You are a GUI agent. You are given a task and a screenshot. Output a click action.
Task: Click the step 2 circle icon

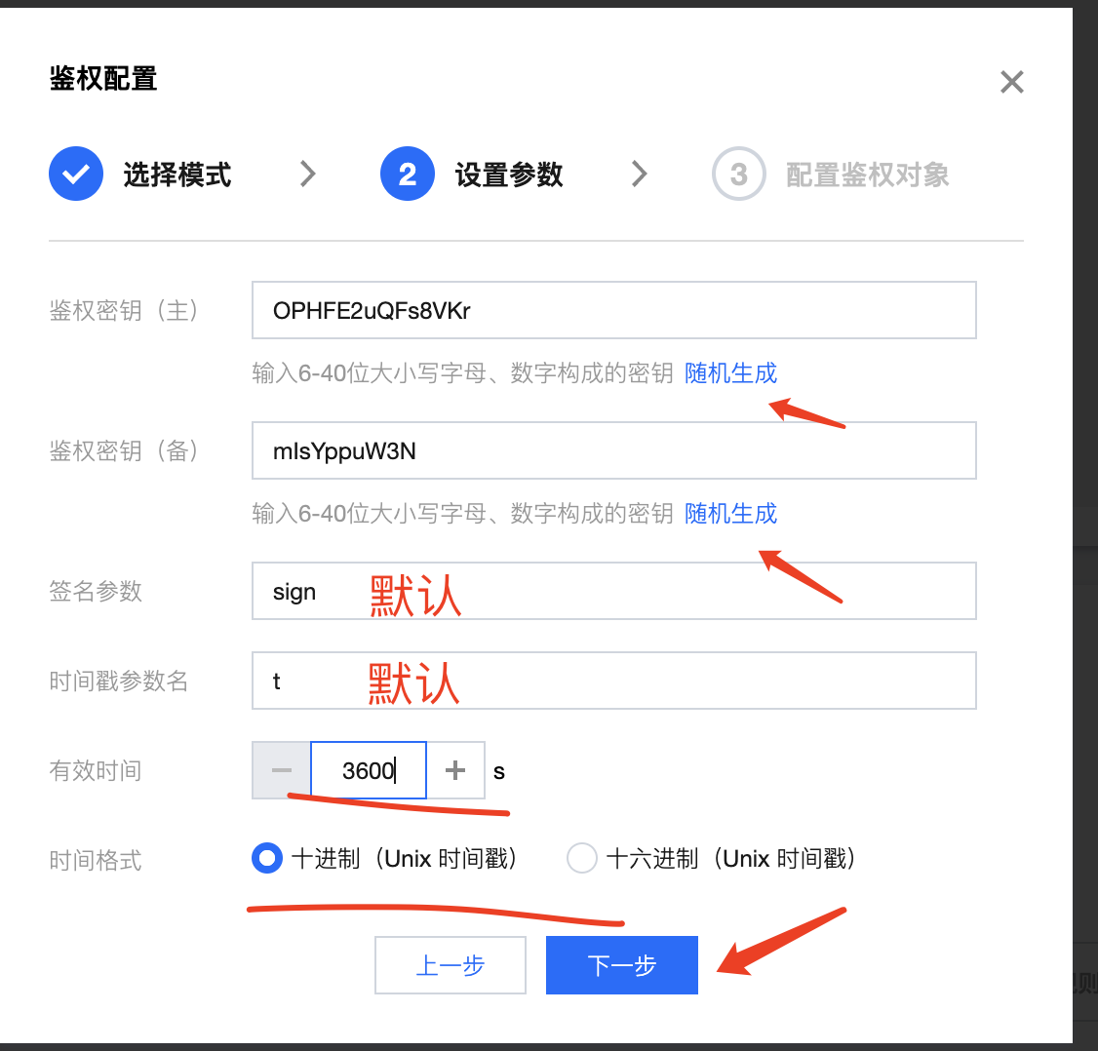click(x=407, y=174)
